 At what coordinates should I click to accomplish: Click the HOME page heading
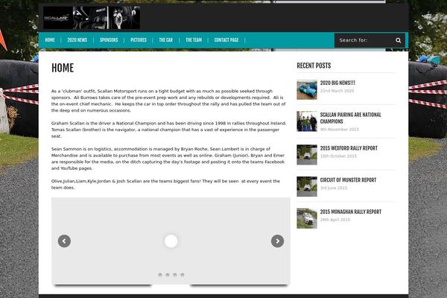tap(63, 68)
